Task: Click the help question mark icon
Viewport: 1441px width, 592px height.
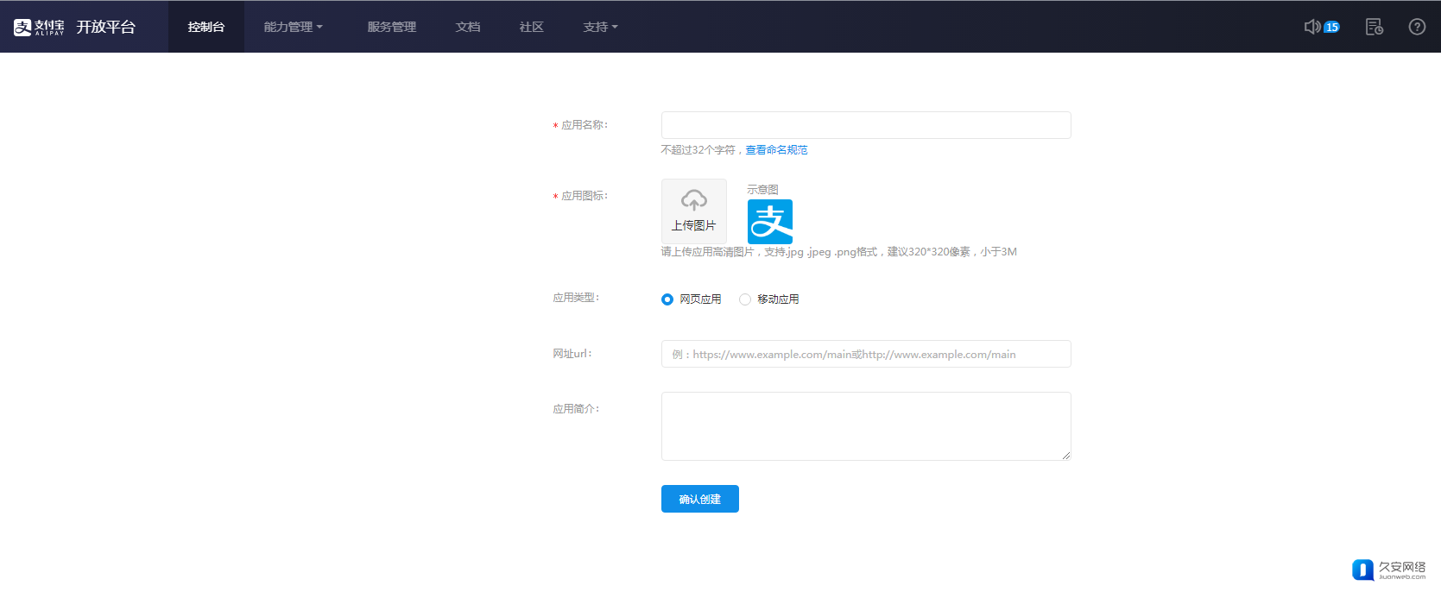Action: [1417, 27]
